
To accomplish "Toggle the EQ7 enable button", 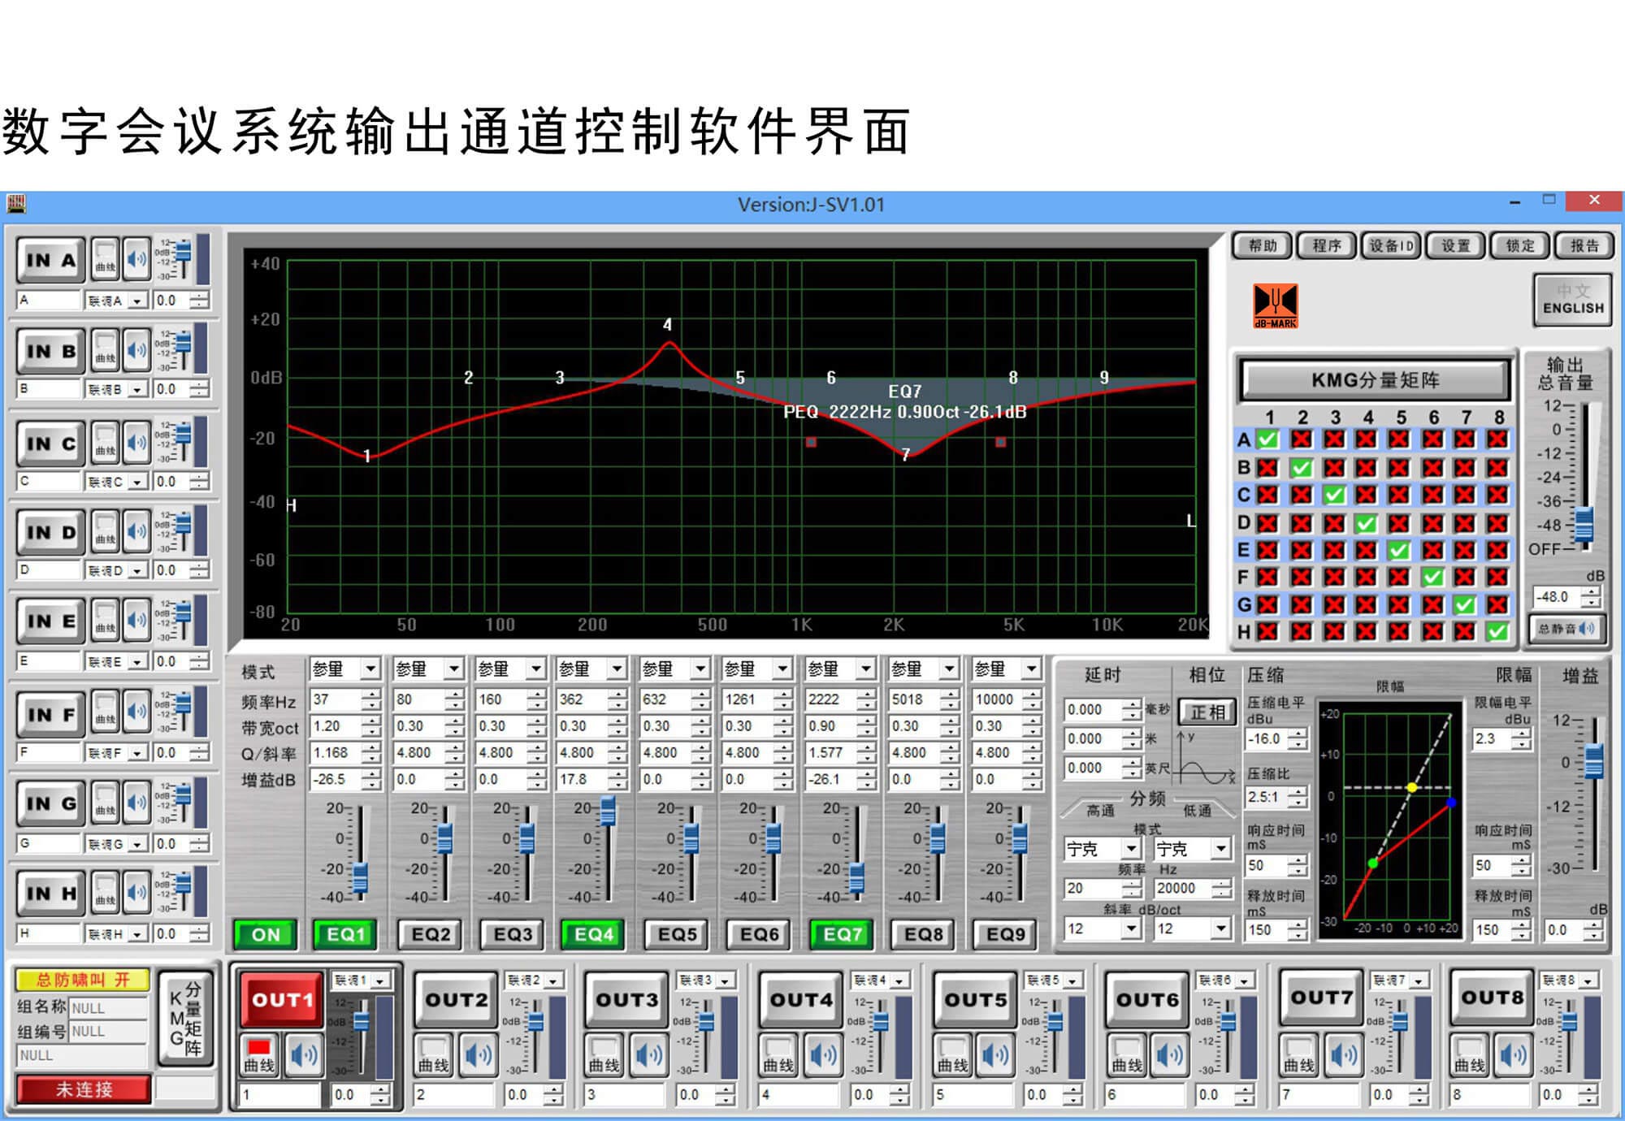I will coord(842,934).
